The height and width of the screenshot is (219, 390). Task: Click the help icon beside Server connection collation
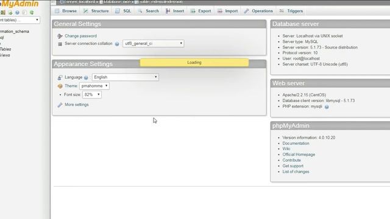tap(117, 44)
